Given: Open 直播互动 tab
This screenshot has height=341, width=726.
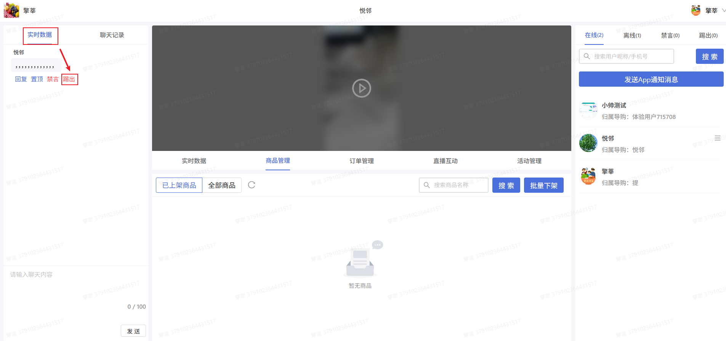Looking at the screenshot, I should (445, 161).
